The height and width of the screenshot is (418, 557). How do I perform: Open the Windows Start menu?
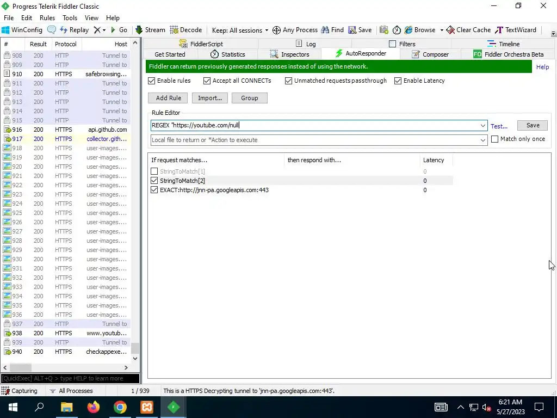13,407
